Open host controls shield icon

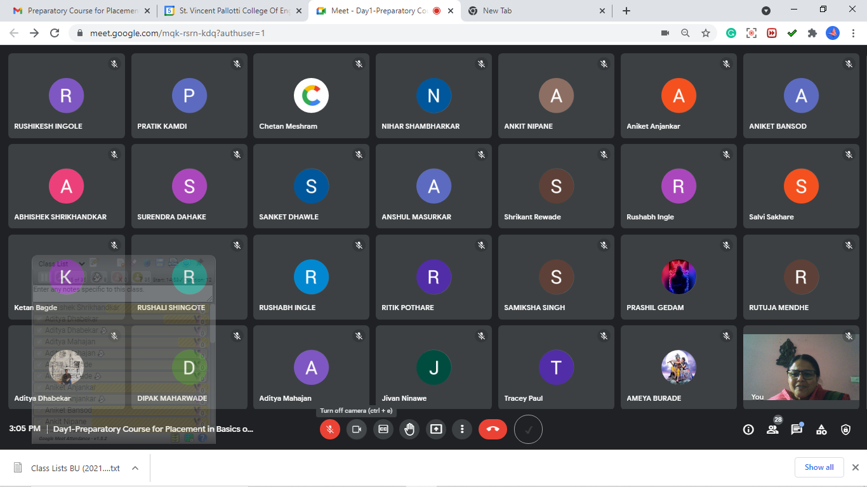[845, 430]
